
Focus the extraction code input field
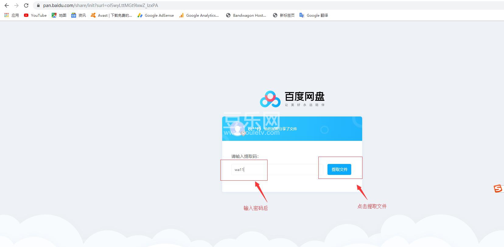coord(277,169)
